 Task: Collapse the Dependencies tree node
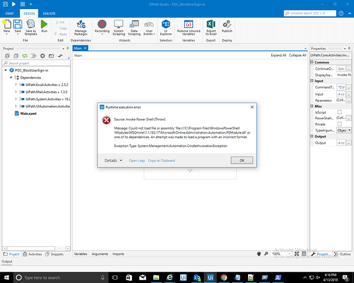tap(11, 78)
